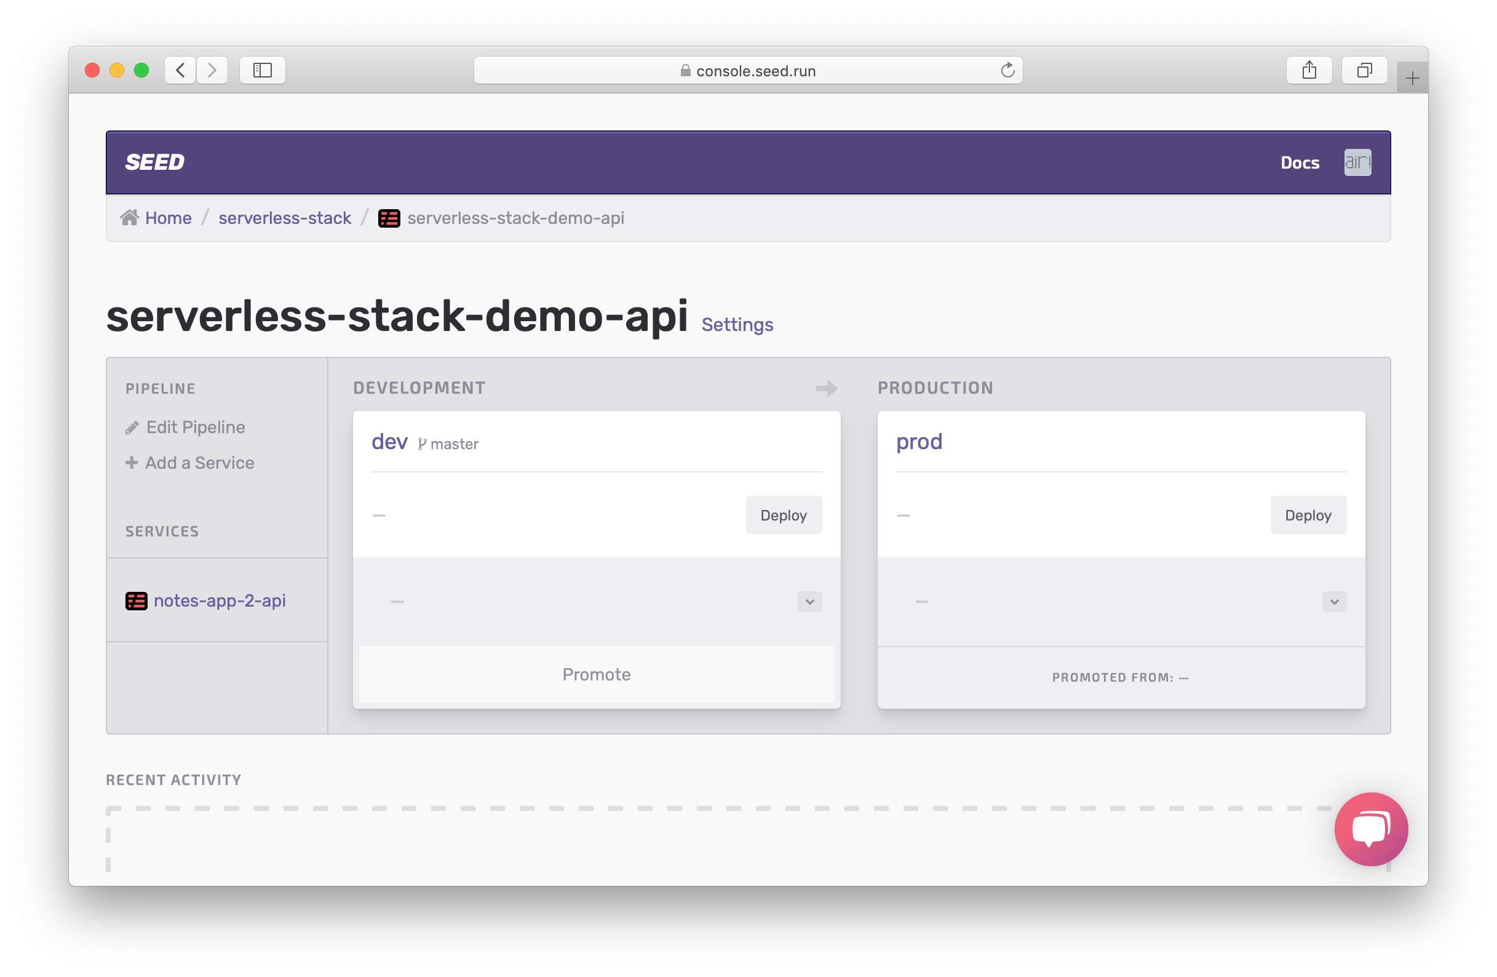Open a new browser tab
Viewport: 1497px width, 977px height.
[1412, 79]
